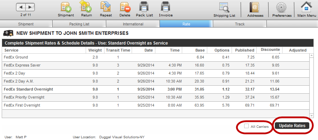The image size is (318, 140).
Task: Delete the current shipment
Action: (x=125, y=9)
